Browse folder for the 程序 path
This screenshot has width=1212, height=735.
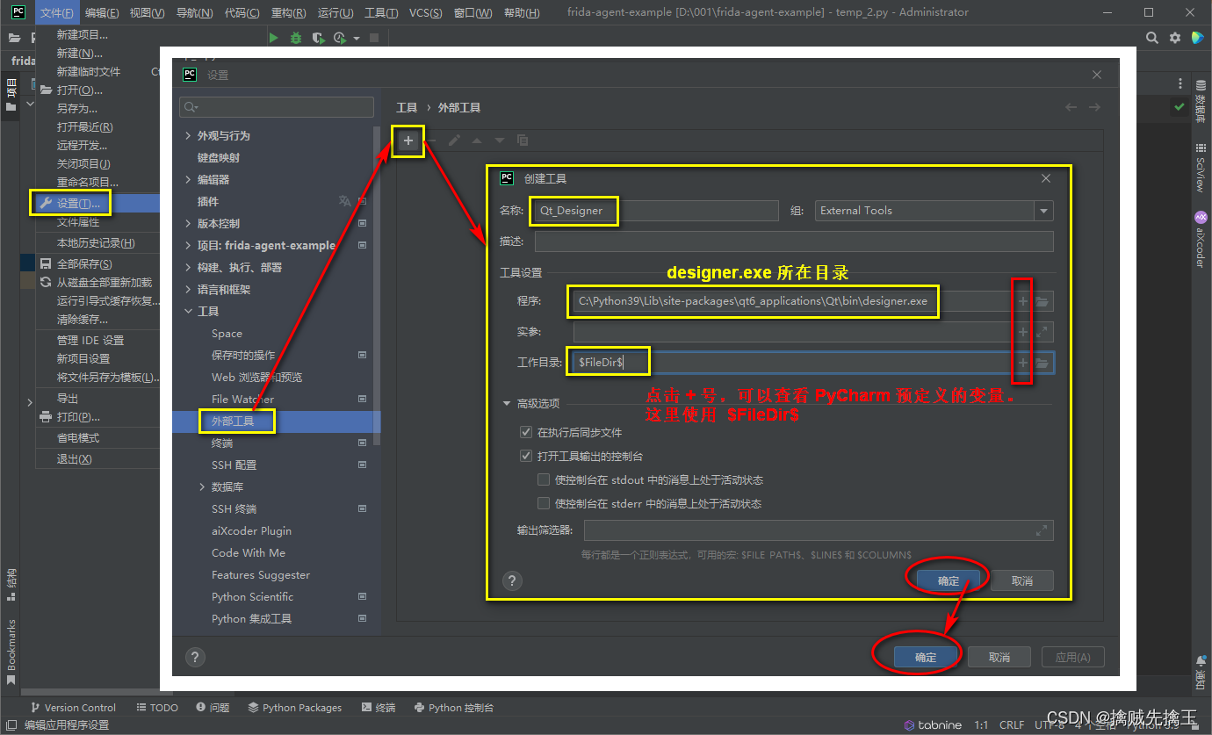(x=1042, y=301)
